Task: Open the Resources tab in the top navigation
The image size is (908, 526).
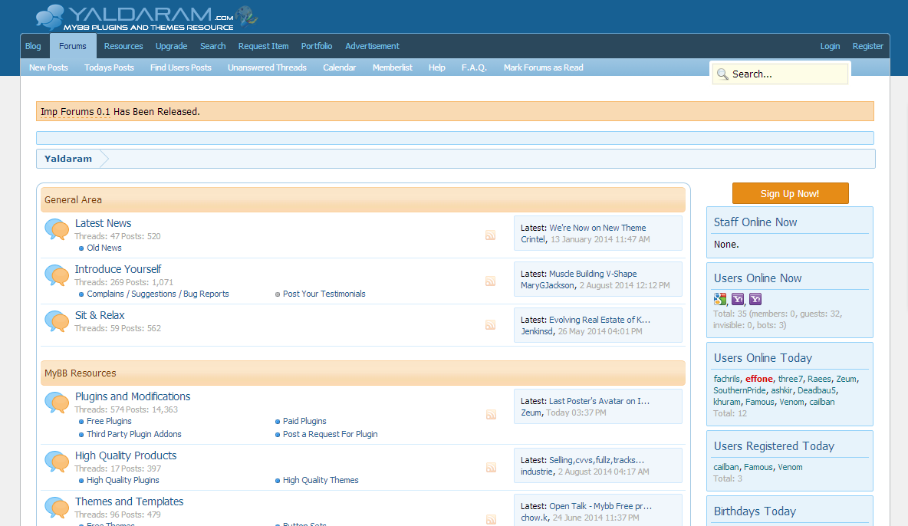Action: click(123, 46)
